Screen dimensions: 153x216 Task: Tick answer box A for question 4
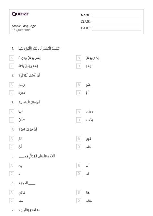[12, 139]
